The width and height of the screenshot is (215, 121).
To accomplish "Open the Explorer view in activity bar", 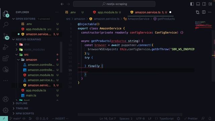I will pos(5,14).
